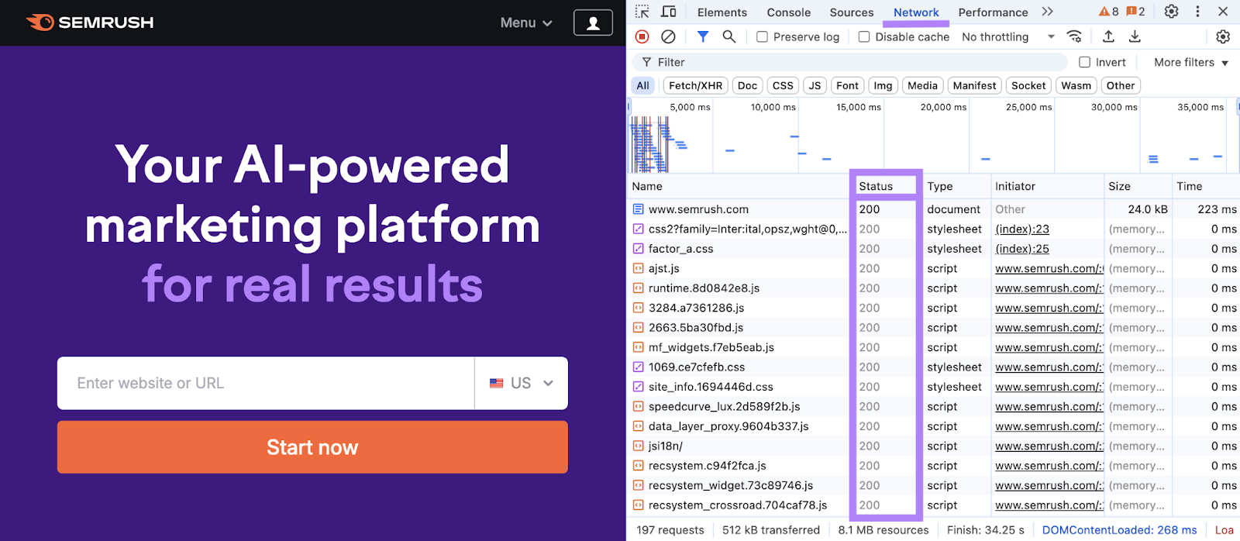Enable the Preserve log checkbox
The width and height of the screenshot is (1240, 541).
click(763, 37)
